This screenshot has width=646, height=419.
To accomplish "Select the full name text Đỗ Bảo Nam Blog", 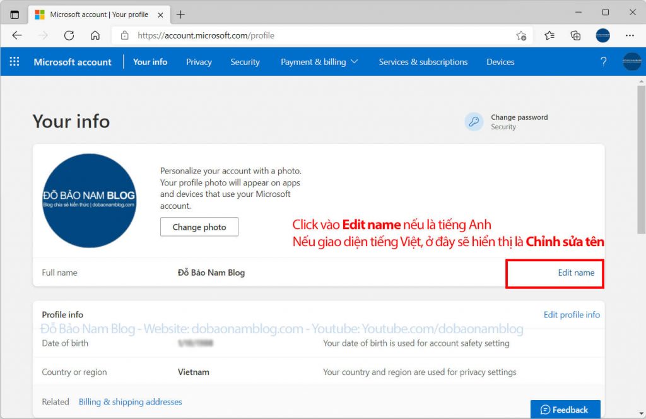I will pos(211,273).
